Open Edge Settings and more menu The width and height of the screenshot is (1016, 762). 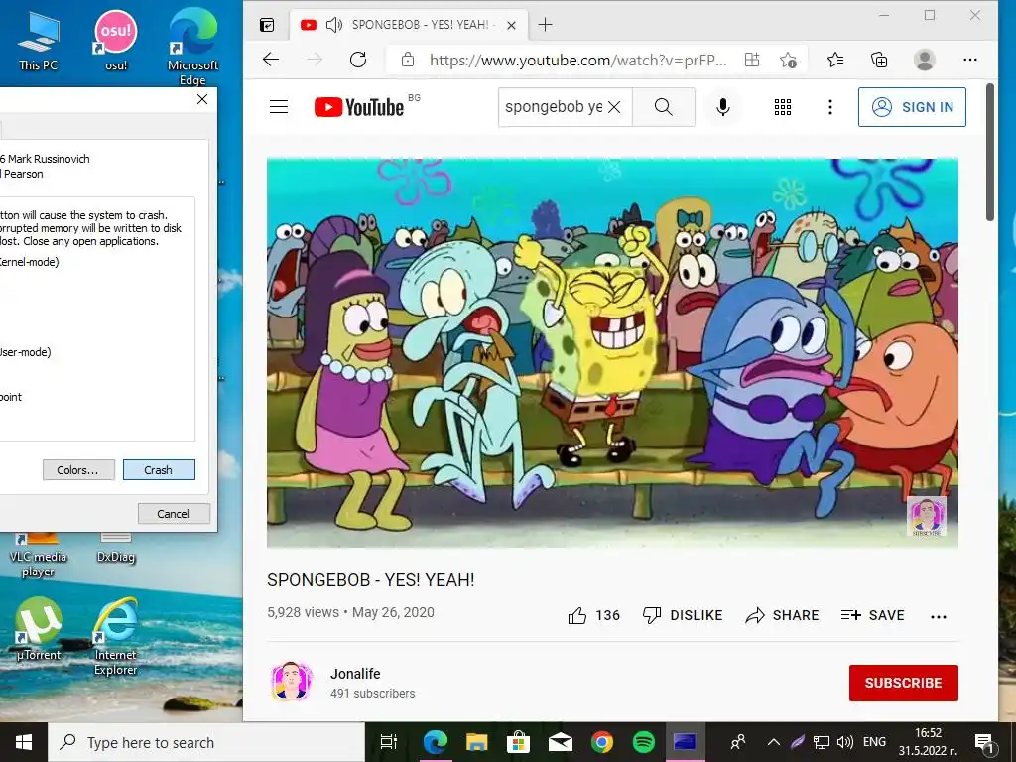[x=970, y=60]
